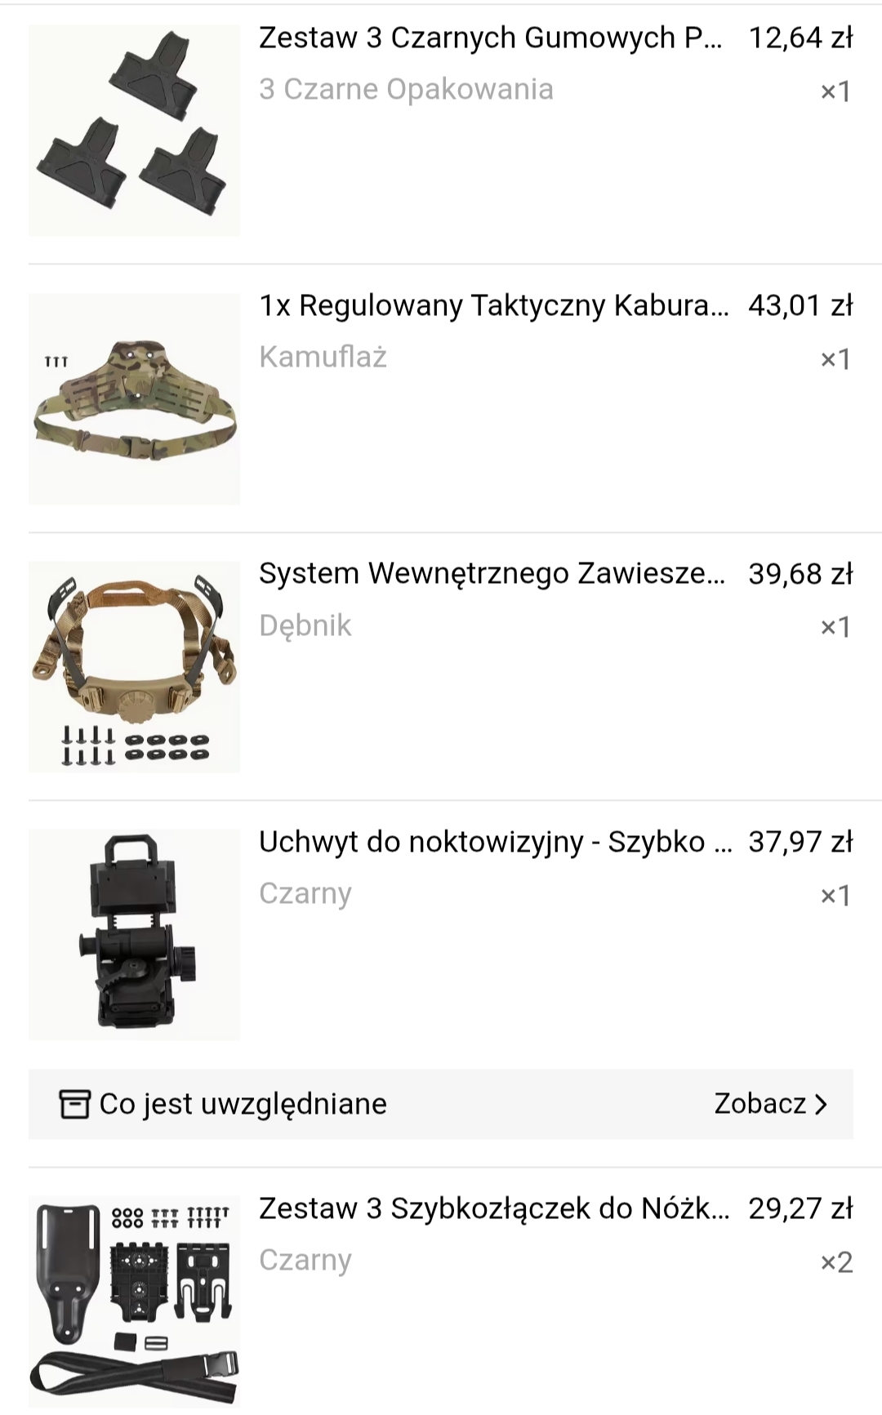Select the Kamuflaż variant label
882x1415 pixels.
(x=323, y=358)
